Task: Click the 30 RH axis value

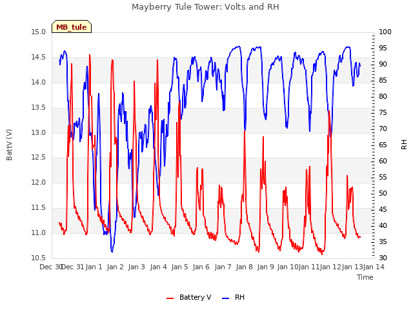Action: tap(383, 258)
